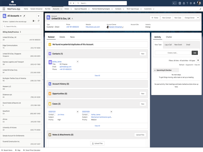Open the My Ride tab
This screenshot has width=203, height=152.
click(48, 9)
